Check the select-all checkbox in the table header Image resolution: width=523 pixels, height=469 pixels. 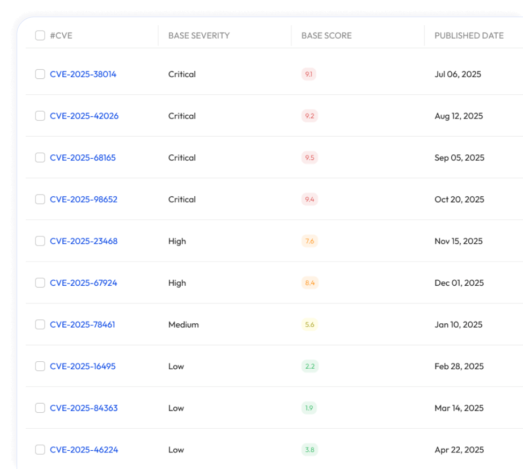click(x=40, y=35)
